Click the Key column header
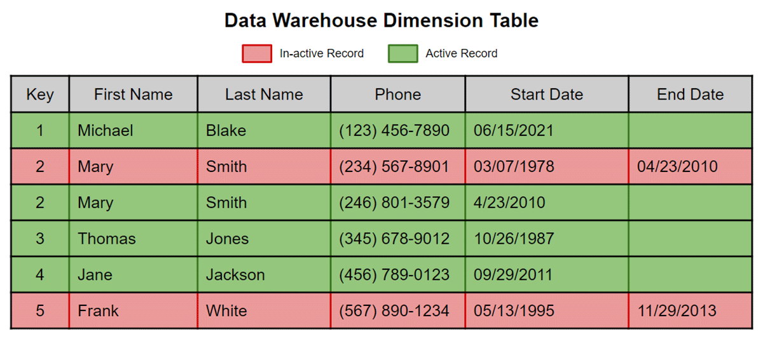 point(40,95)
